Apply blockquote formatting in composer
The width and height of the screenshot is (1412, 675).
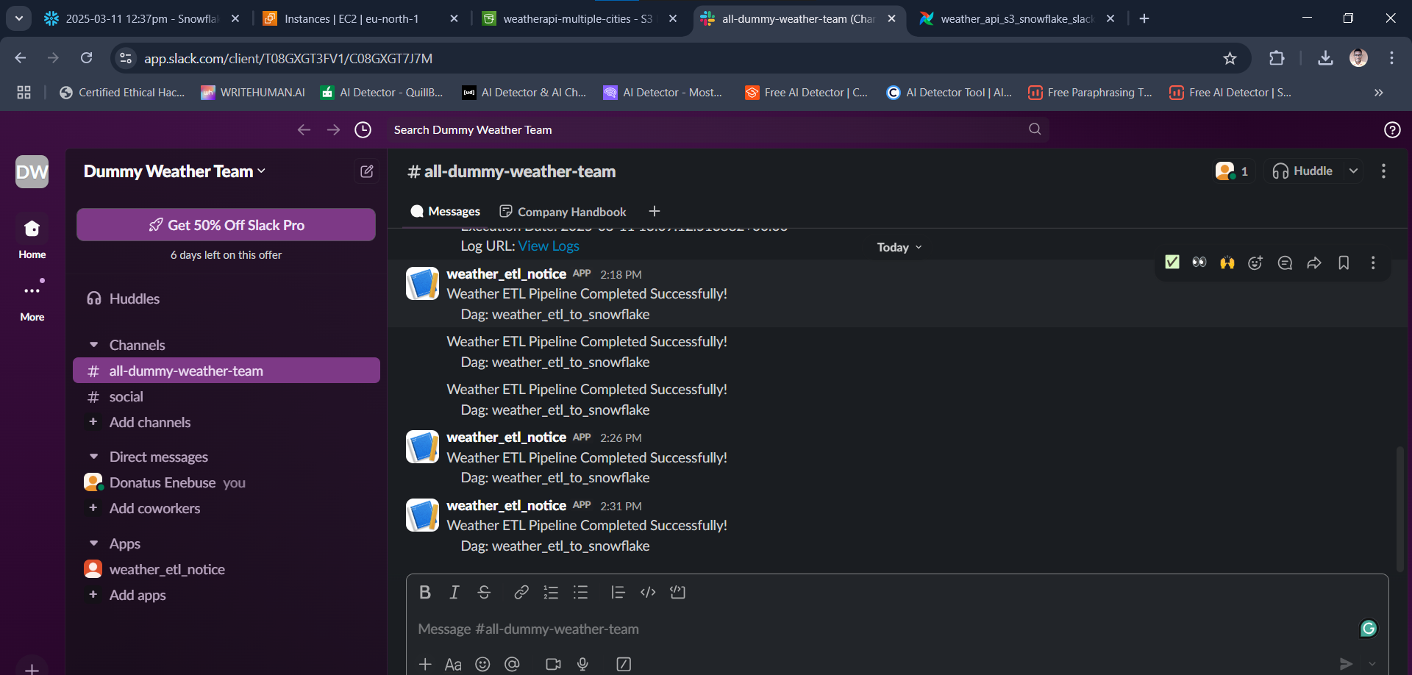[x=618, y=593]
